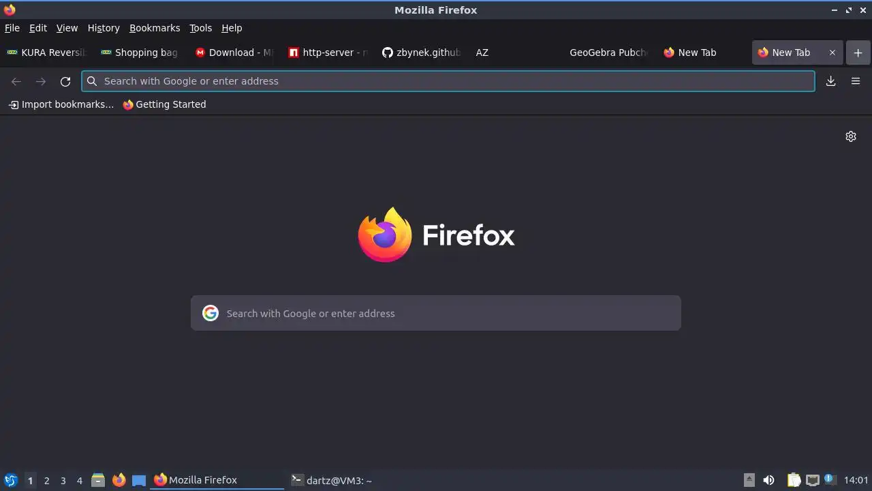872x491 pixels.
Task: Open the History menu
Action: tap(104, 28)
